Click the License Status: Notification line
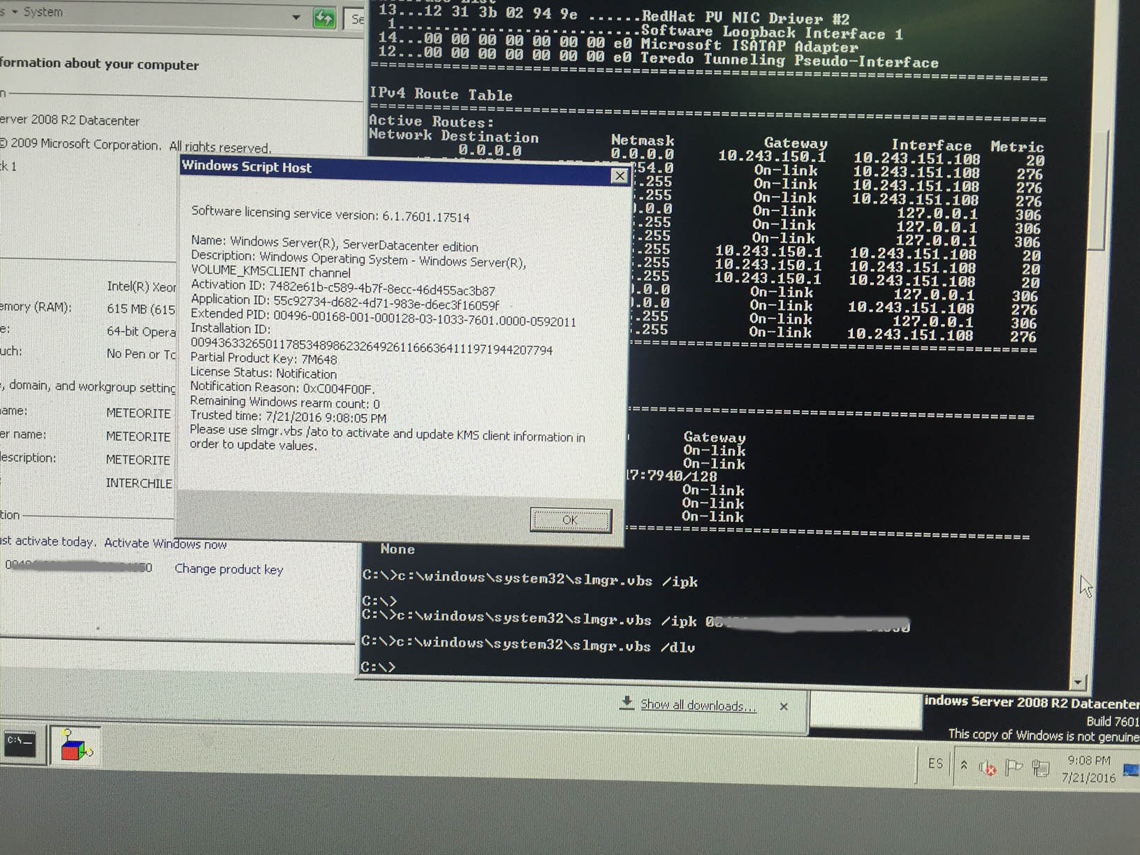Image resolution: width=1140 pixels, height=855 pixels. (x=263, y=373)
